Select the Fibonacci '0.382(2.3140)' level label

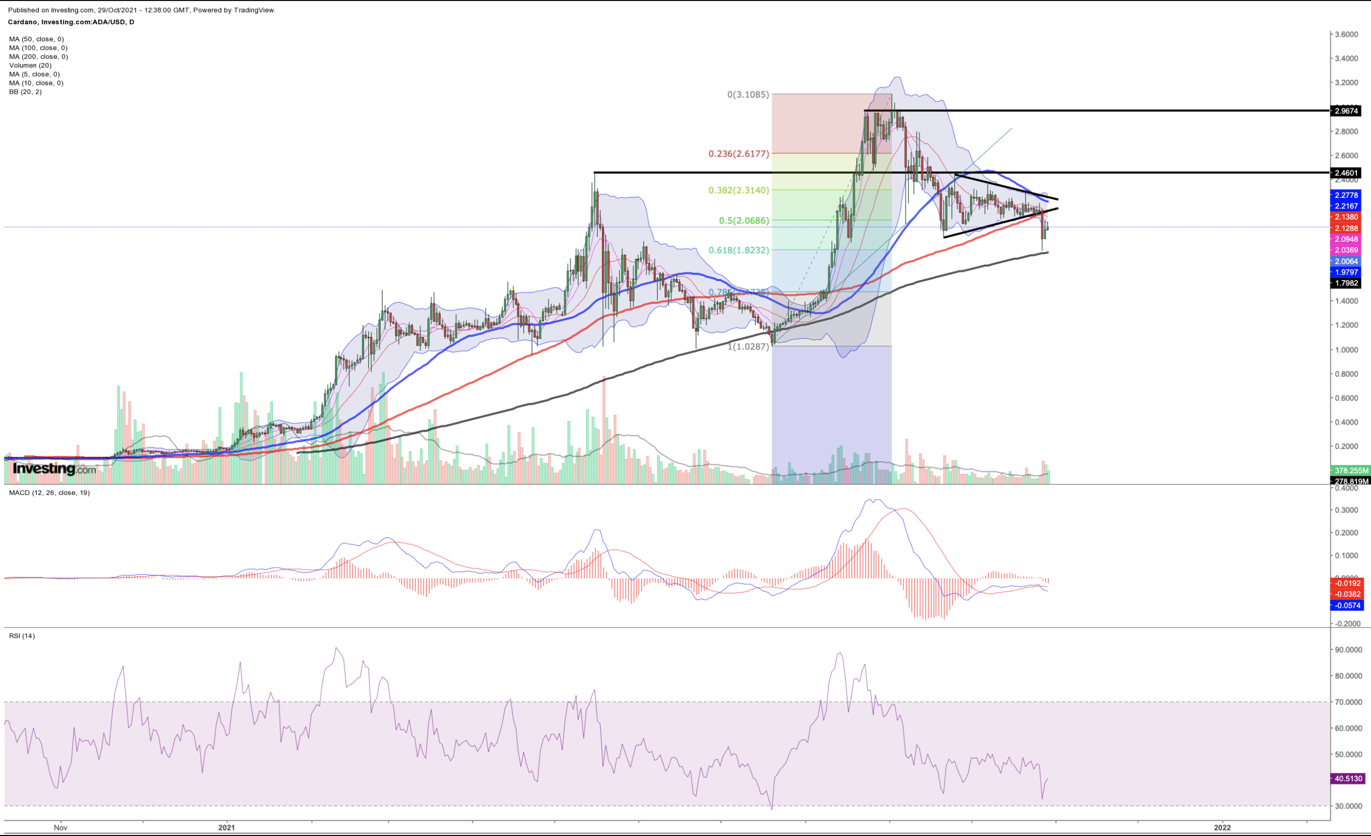tap(739, 190)
